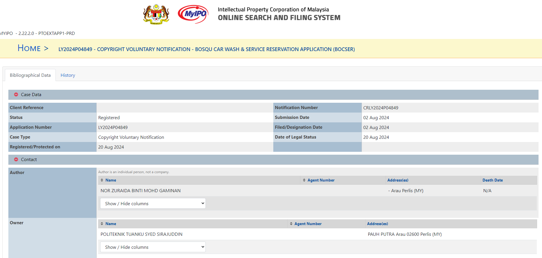Click author name NOR ZURAIDA BINTI MOHD GAMINAN

coord(141,191)
